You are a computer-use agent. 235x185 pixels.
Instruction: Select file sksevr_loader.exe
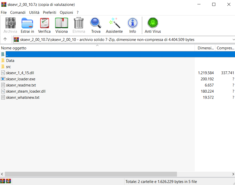(21, 79)
